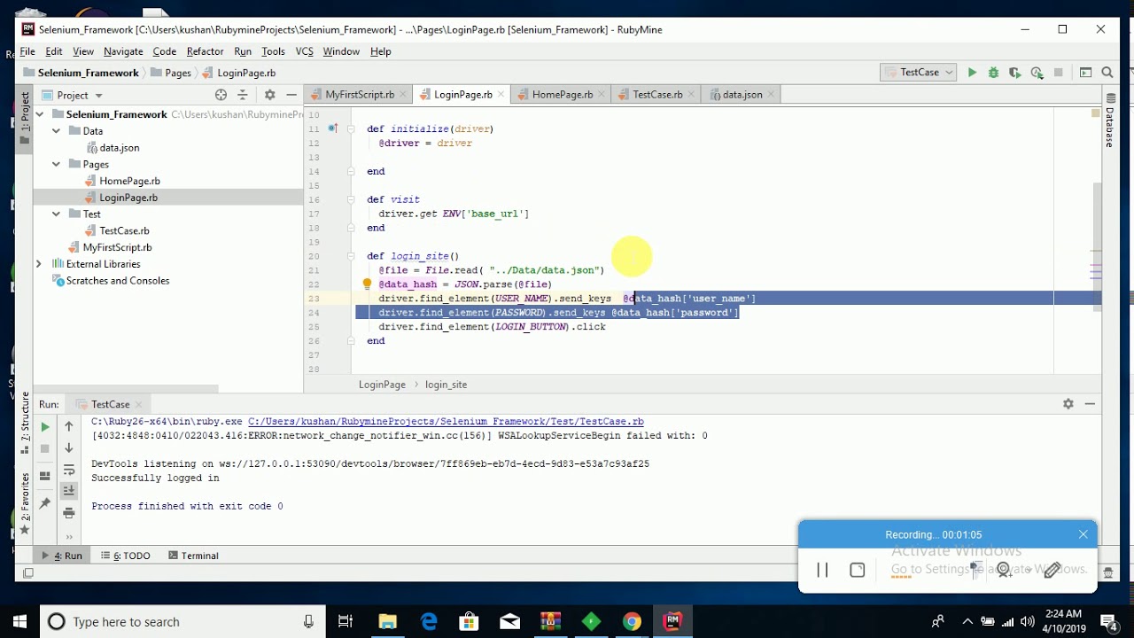The width and height of the screenshot is (1134, 638).
Task: Click Pages breadcrumb in navigation bar
Action: (171, 73)
